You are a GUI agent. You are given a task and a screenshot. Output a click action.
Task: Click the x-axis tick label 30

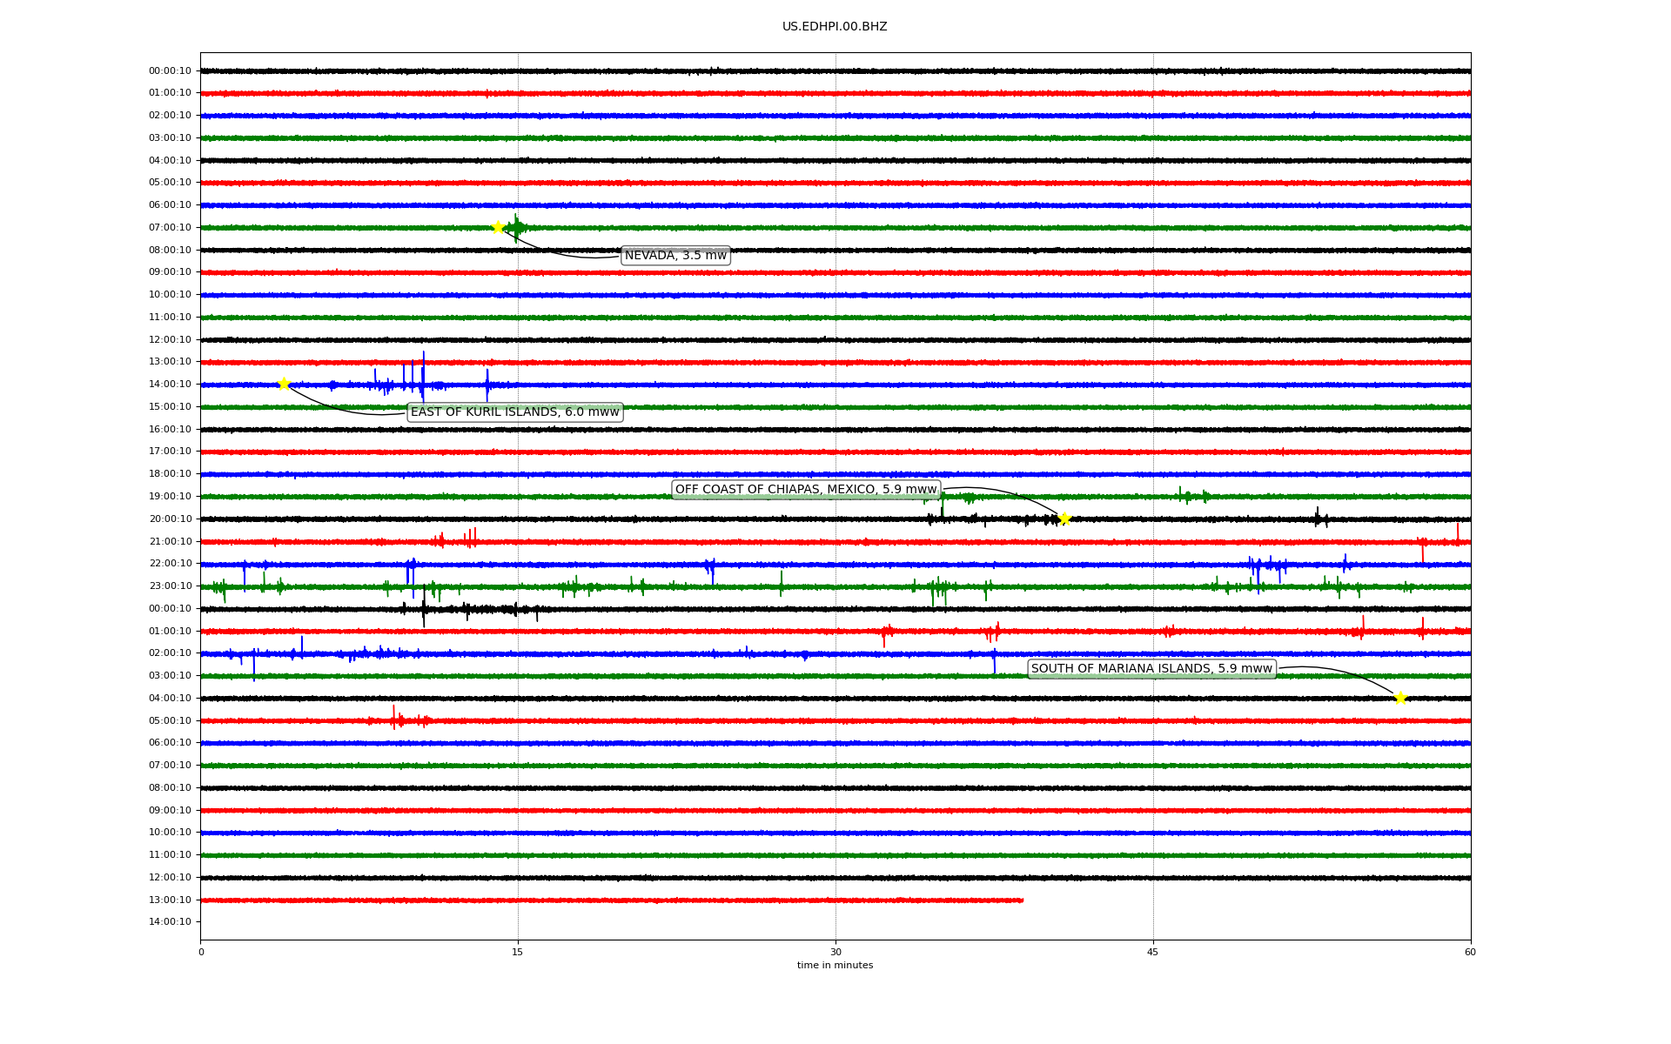(x=835, y=952)
